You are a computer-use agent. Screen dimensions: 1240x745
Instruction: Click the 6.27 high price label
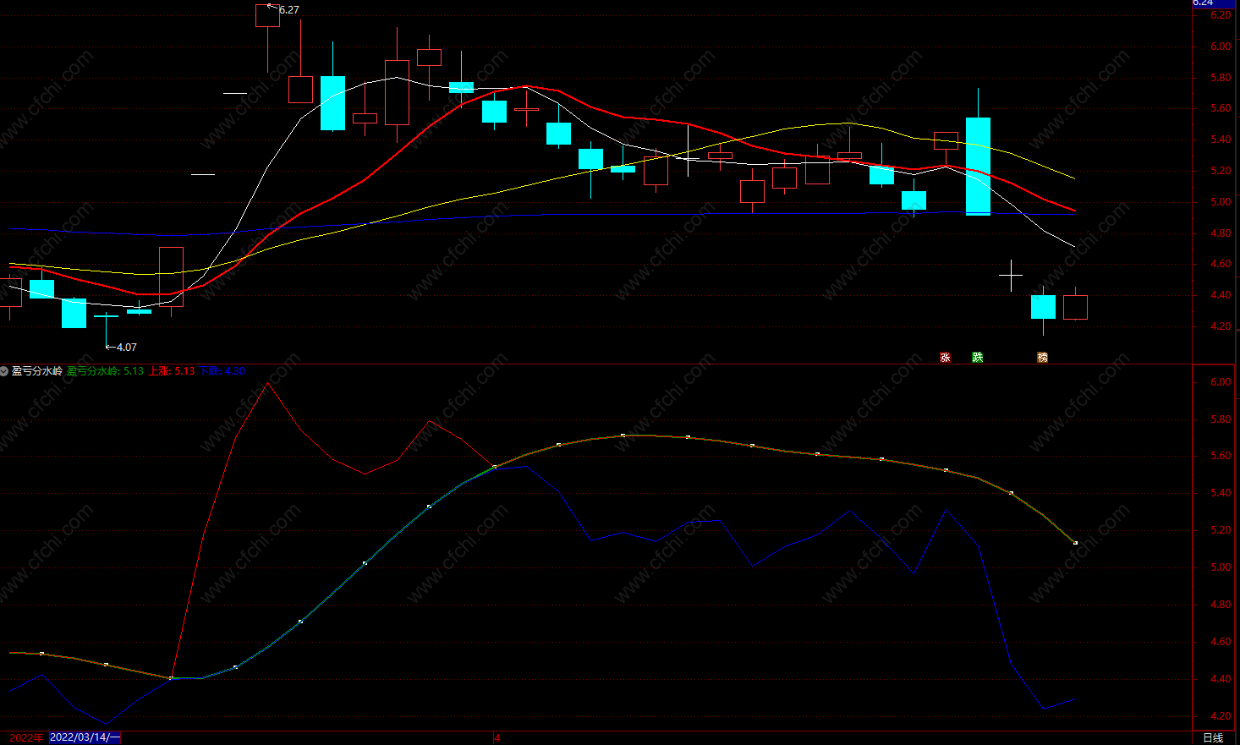click(x=288, y=10)
